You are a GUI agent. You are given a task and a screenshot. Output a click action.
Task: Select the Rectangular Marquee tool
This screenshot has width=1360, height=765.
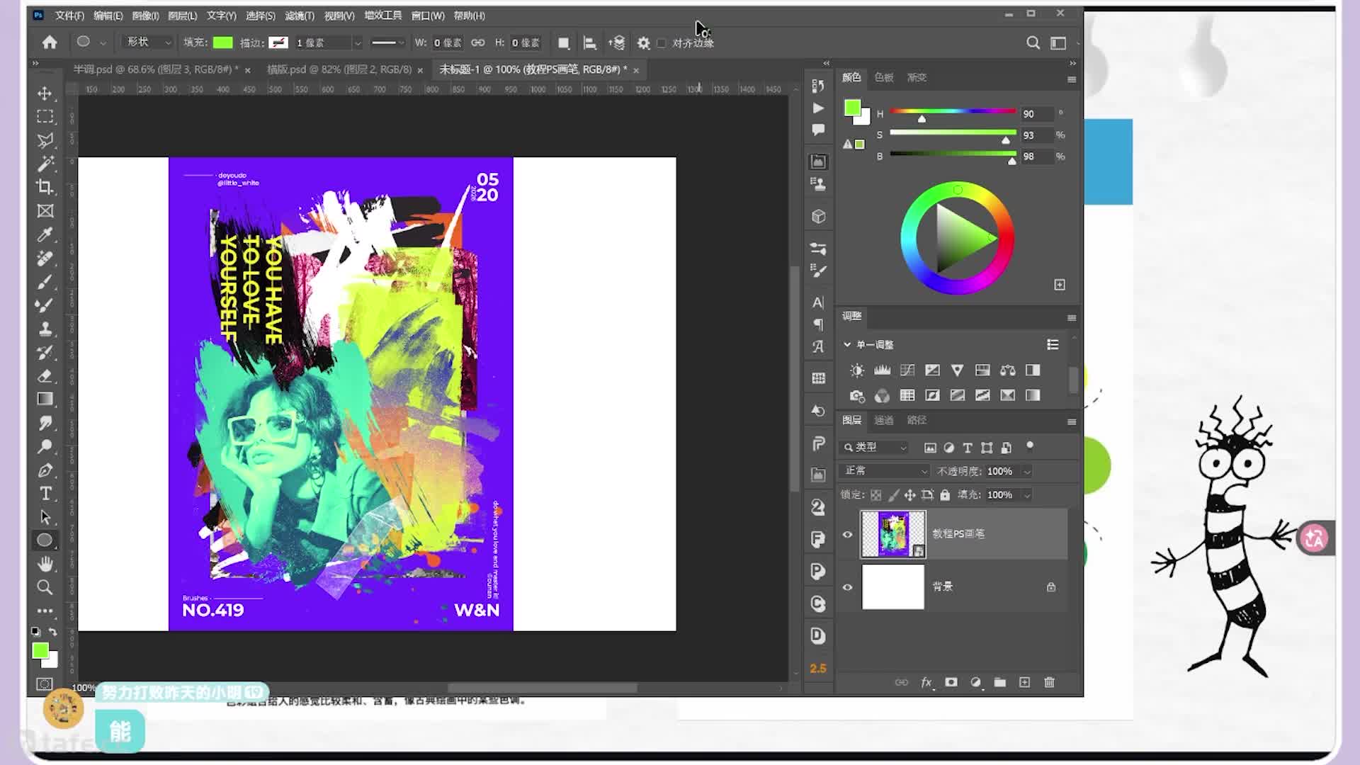pos(45,117)
